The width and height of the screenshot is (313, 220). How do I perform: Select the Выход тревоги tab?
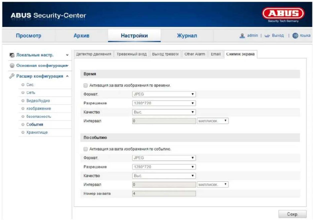[x=165, y=54]
